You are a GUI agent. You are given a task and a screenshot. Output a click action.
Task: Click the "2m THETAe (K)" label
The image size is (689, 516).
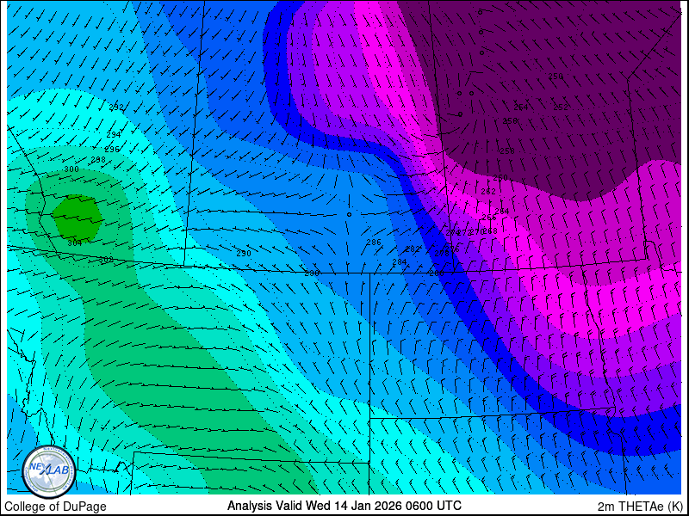[x=641, y=507]
